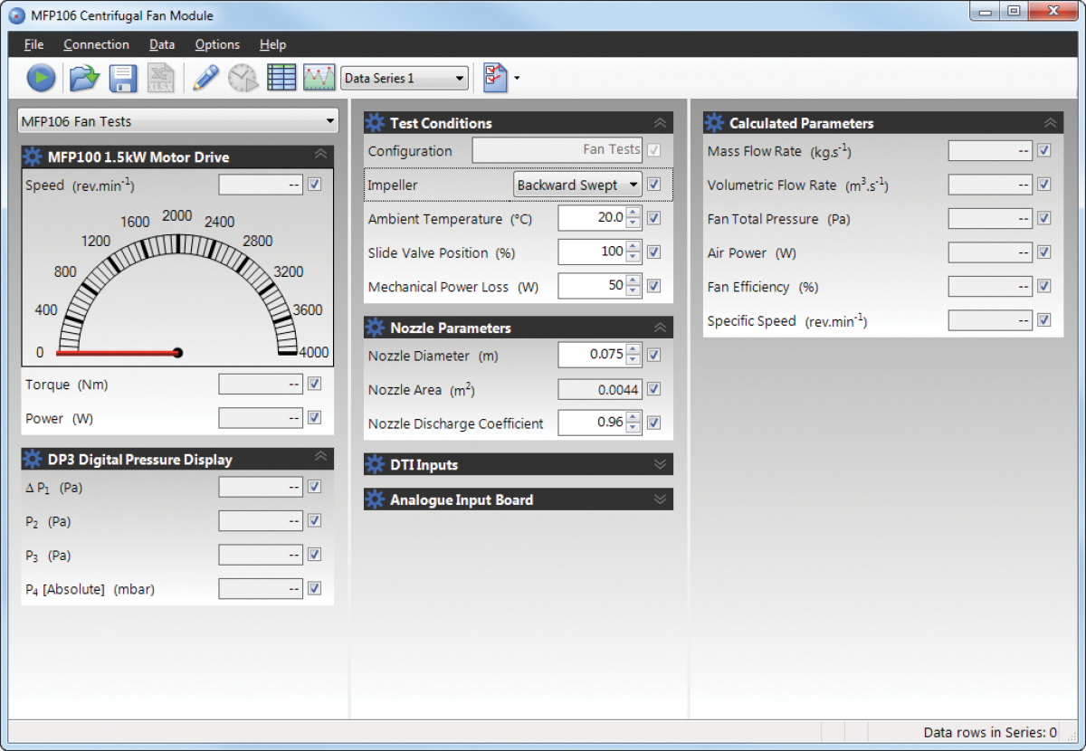Click the Slide Valve Position value field

pos(592,252)
